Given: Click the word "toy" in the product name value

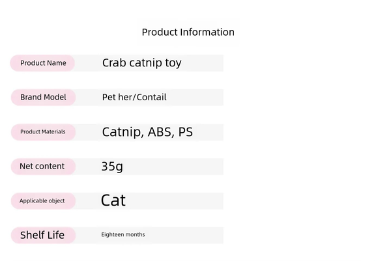Looking at the screenshot, I should [173, 63].
